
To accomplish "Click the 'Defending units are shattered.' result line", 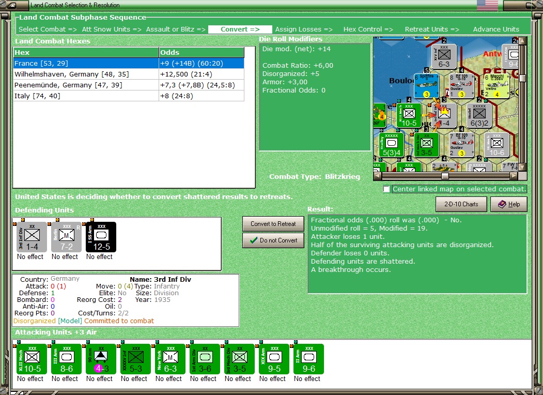I will (363, 261).
